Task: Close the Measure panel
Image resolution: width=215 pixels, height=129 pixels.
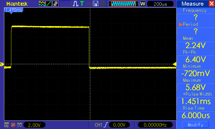Action: (211, 4)
